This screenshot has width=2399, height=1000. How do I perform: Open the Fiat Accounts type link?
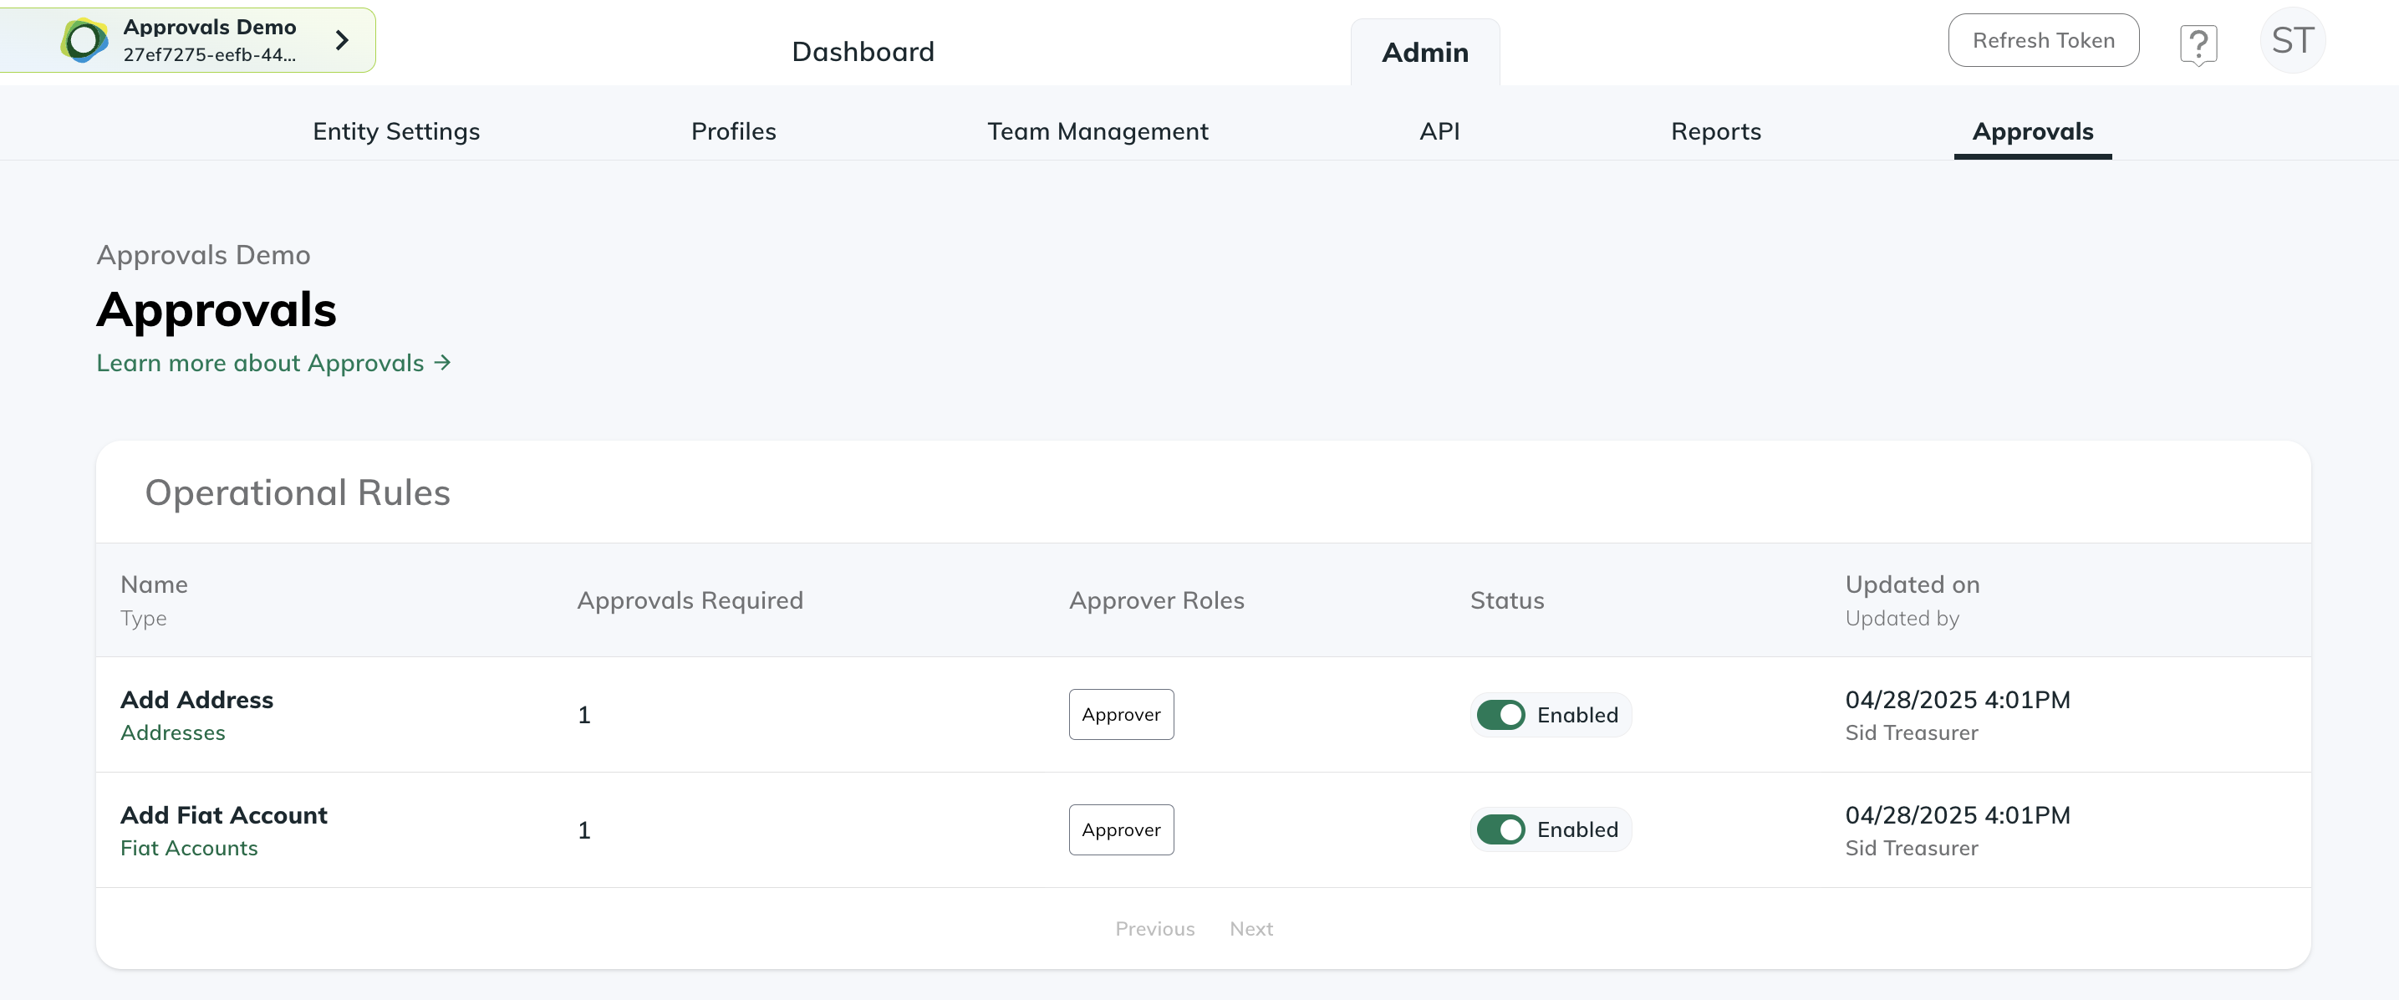click(x=189, y=848)
